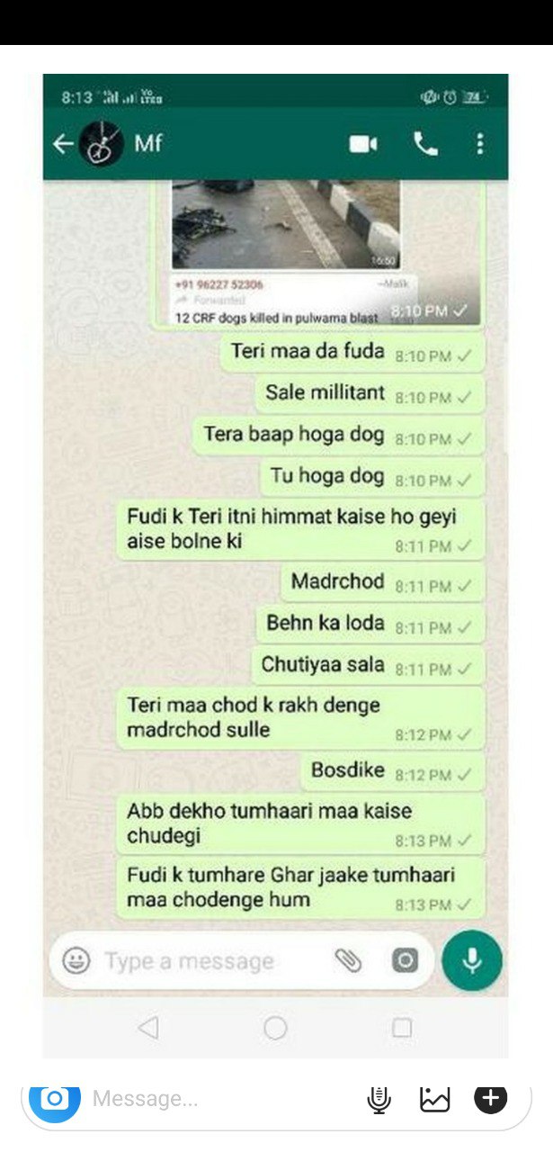Tap the bottom bar microphone icon
Image resolution: width=553 pixels, height=1152 pixels.
[x=379, y=1099]
